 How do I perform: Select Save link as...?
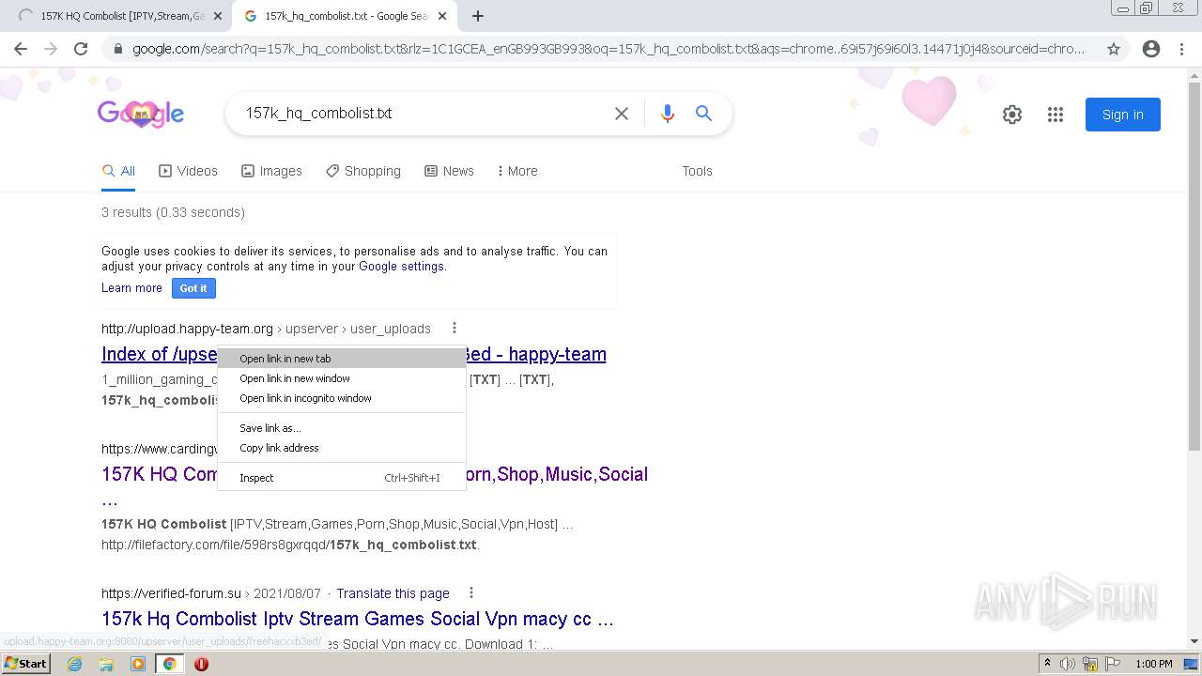342,428
